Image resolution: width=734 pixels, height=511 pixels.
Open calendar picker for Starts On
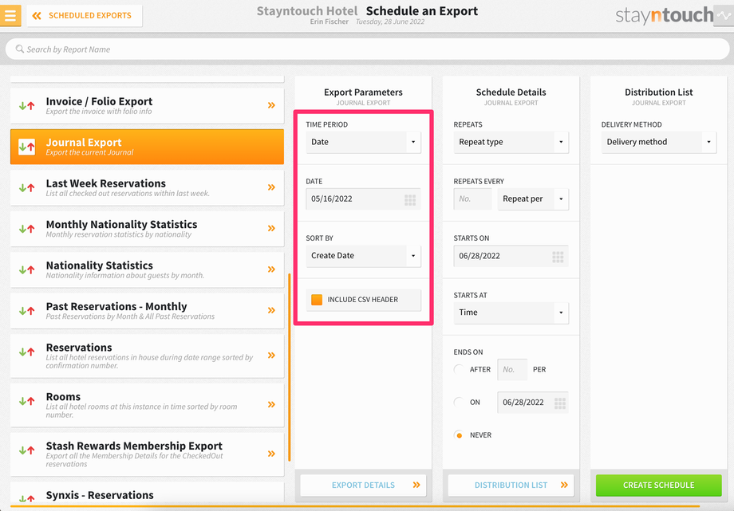coord(558,257)
